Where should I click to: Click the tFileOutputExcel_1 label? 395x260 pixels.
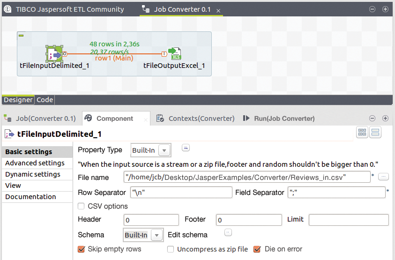click(174, 66)
